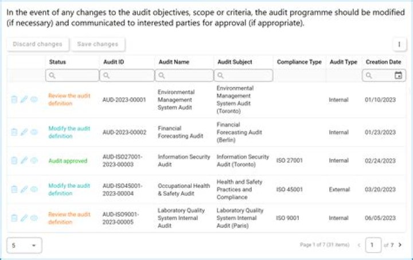Open the Creation Date calendar picker
The width and height of the screenshot is (413, 260).
pos(398,76)
